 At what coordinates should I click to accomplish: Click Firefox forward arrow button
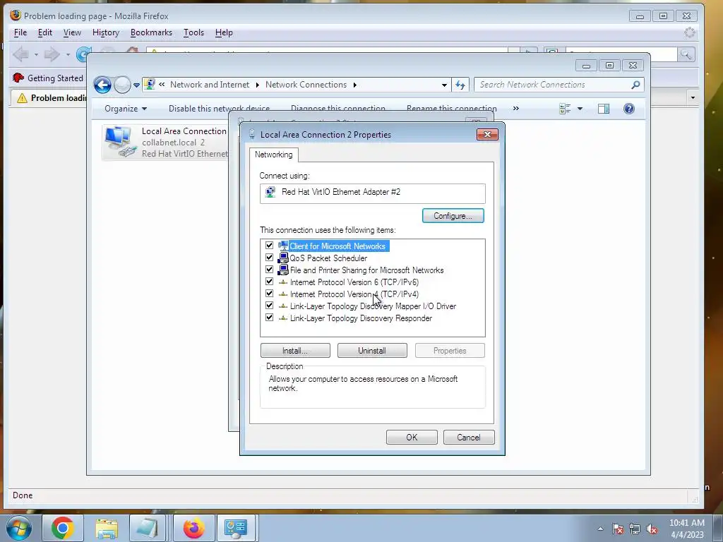click(x=52, y=54)
